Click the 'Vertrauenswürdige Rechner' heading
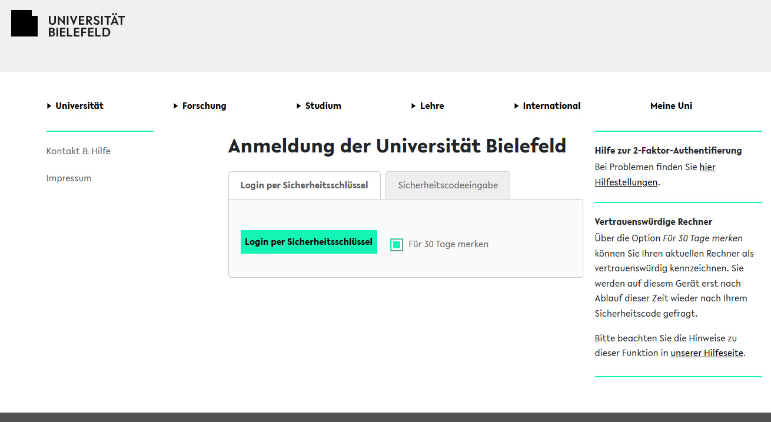Image resolution: width=771 pixels, height=422 pixels. 653,222
